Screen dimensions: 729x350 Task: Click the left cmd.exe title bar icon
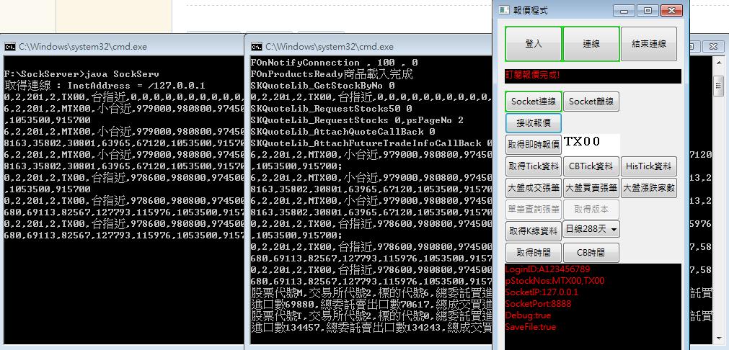(10, 46)
